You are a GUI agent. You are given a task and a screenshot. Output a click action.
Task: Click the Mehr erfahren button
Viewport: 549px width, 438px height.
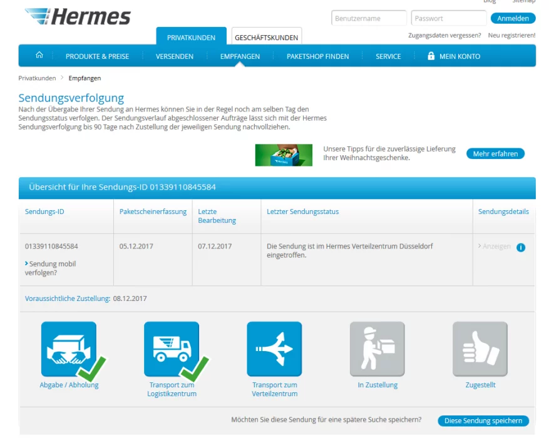click(x=495, y=153)
